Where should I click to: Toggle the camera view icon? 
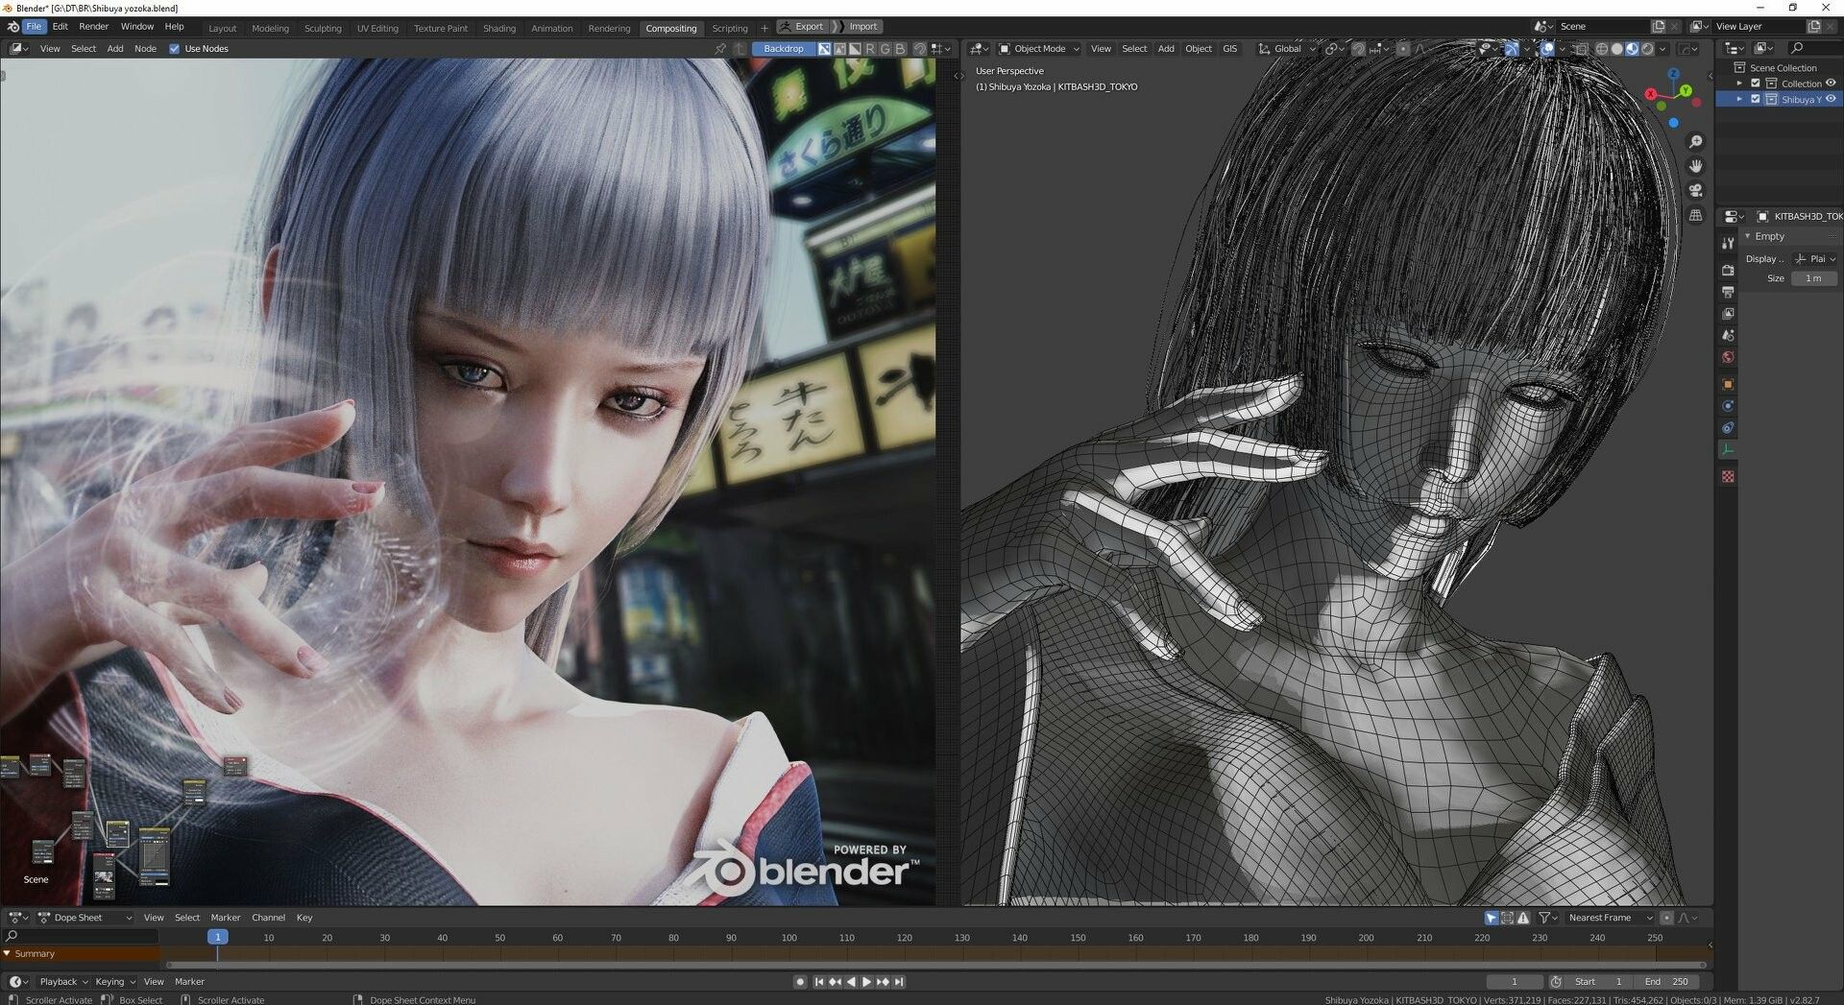tap(1696, 191)
